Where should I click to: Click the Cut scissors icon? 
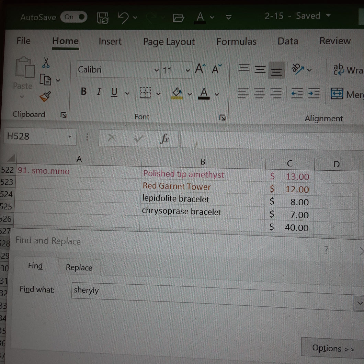click(46, 62)
